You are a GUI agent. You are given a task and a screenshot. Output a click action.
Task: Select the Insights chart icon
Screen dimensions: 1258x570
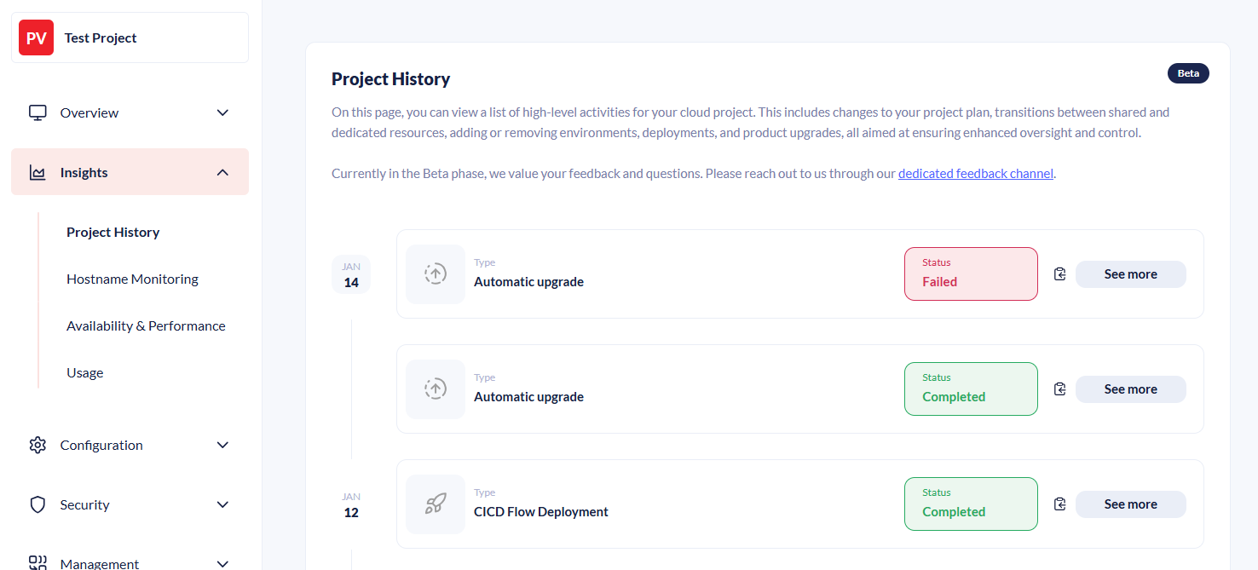pyautogui.click(x=37, y=171)
